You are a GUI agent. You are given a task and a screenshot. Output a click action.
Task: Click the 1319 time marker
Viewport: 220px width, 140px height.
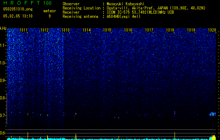tap(191, 30)
